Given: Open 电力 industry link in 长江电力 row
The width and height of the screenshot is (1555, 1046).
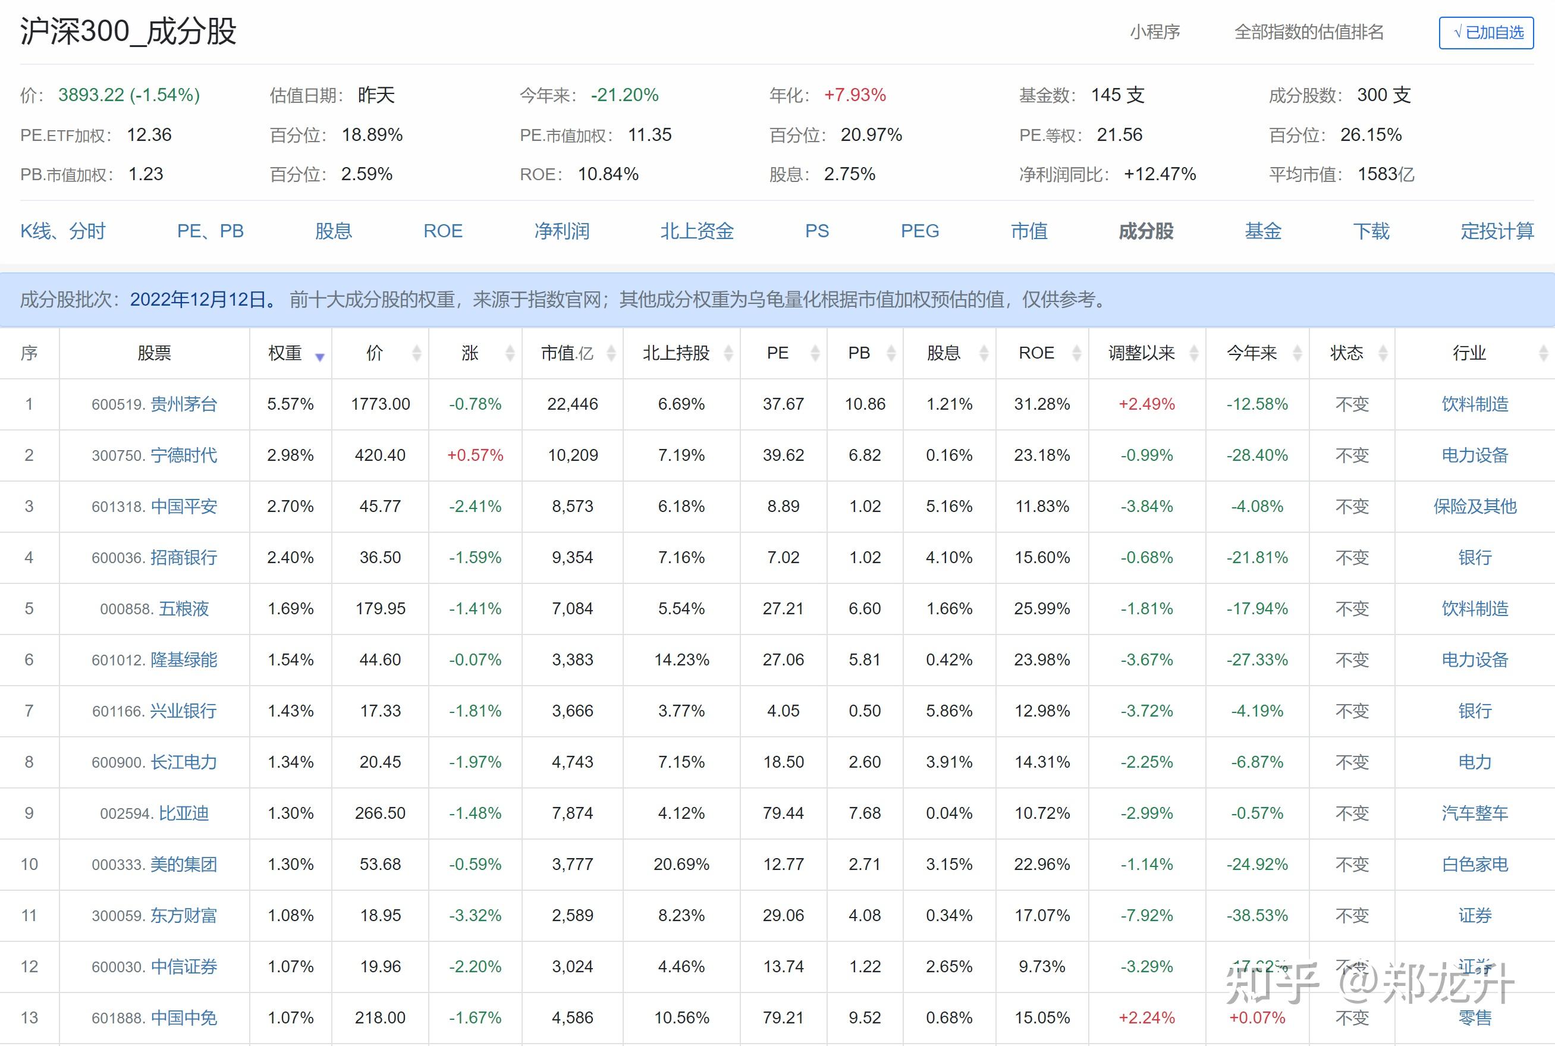Looking at the screenshot, I should tap(1475, 762).
